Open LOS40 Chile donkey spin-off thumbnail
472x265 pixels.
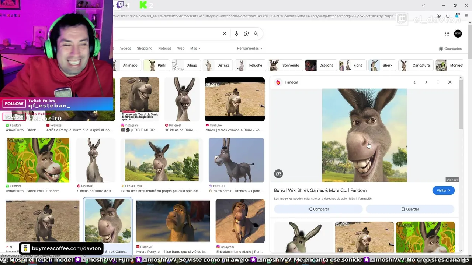(x=162, y=160)
